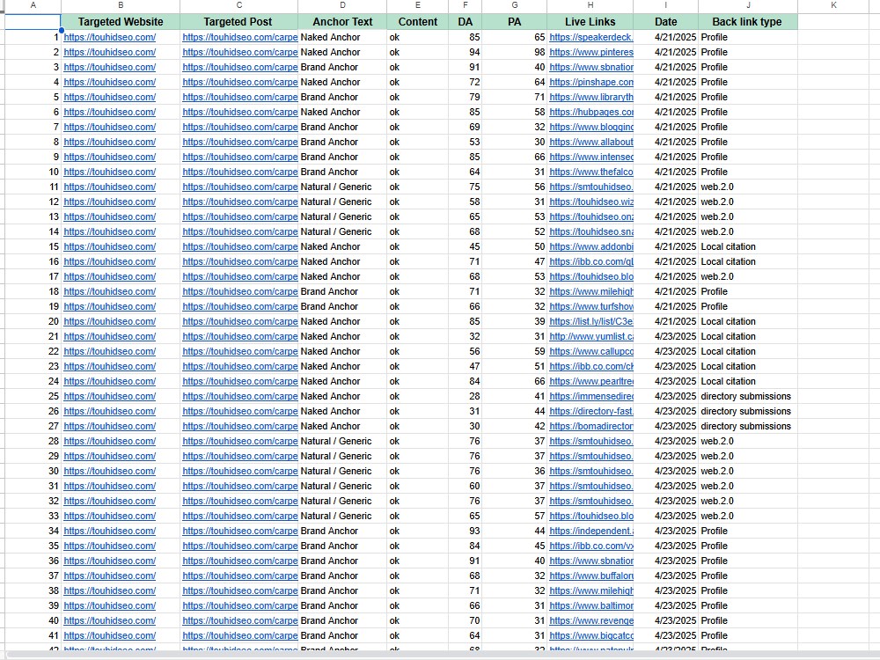The image size is (880, 660).
Task: Select the Anchor Text header cell
Action: pyautogui.click(x=341, y=21)
